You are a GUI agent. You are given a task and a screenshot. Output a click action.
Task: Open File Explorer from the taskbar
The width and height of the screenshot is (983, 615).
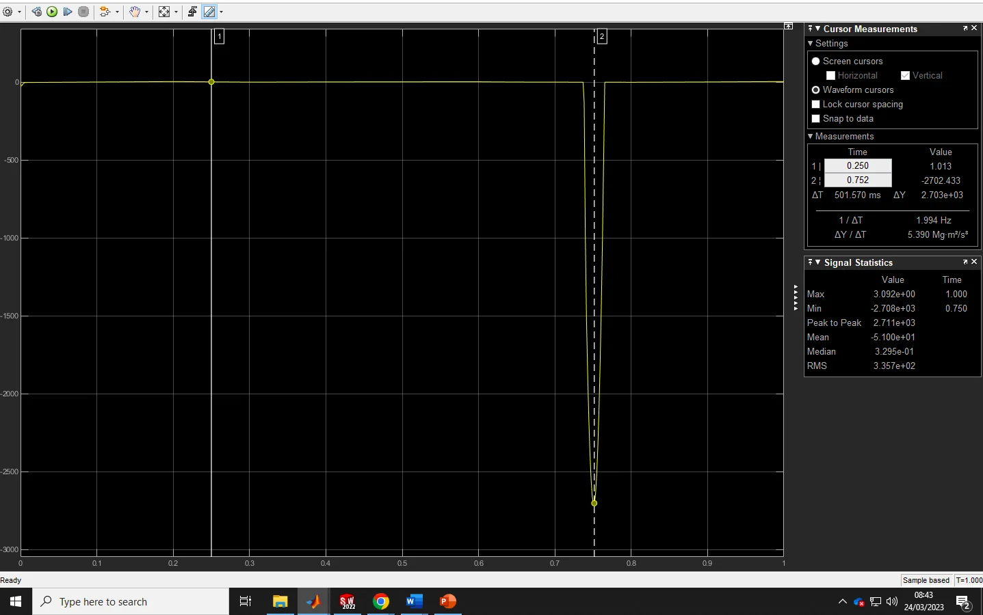[x=280, y=601]
